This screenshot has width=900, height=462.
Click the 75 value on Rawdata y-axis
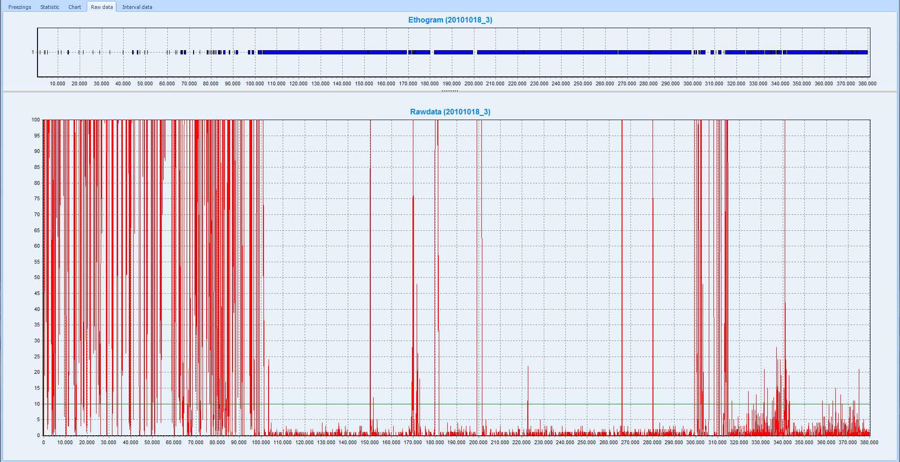click(37, 198)
